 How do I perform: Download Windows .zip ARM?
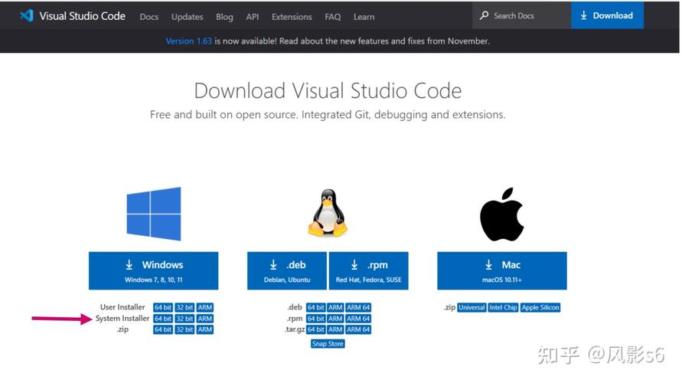tap(205, 329)
